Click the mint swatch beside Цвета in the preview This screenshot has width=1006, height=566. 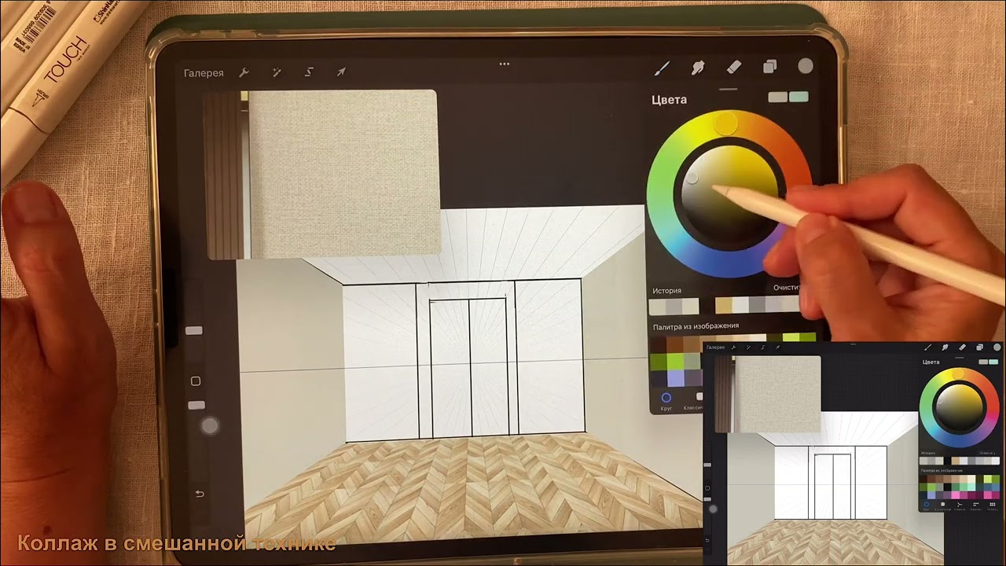click(x=993, y=362)
